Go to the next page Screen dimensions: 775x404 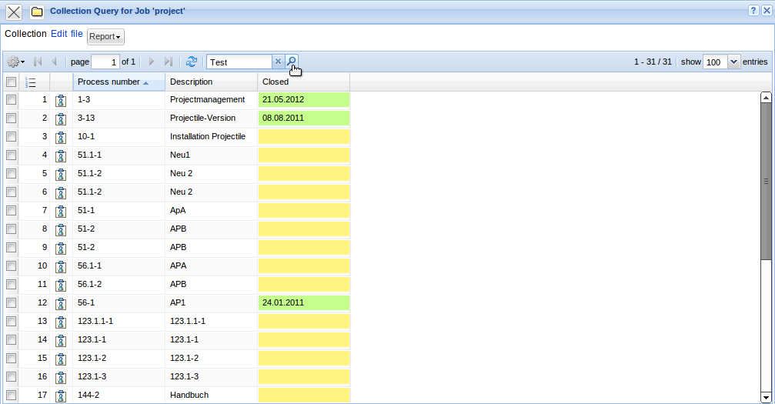152,62
